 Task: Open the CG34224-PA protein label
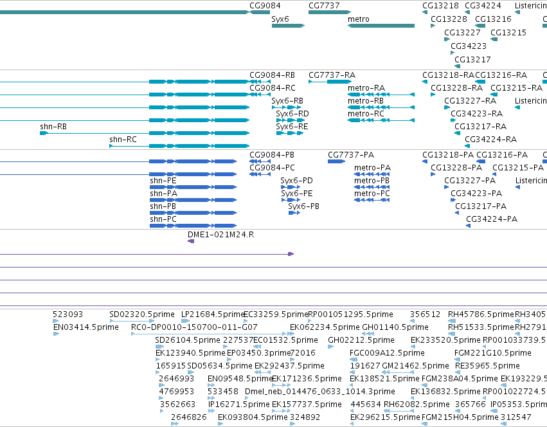(492, 220)
